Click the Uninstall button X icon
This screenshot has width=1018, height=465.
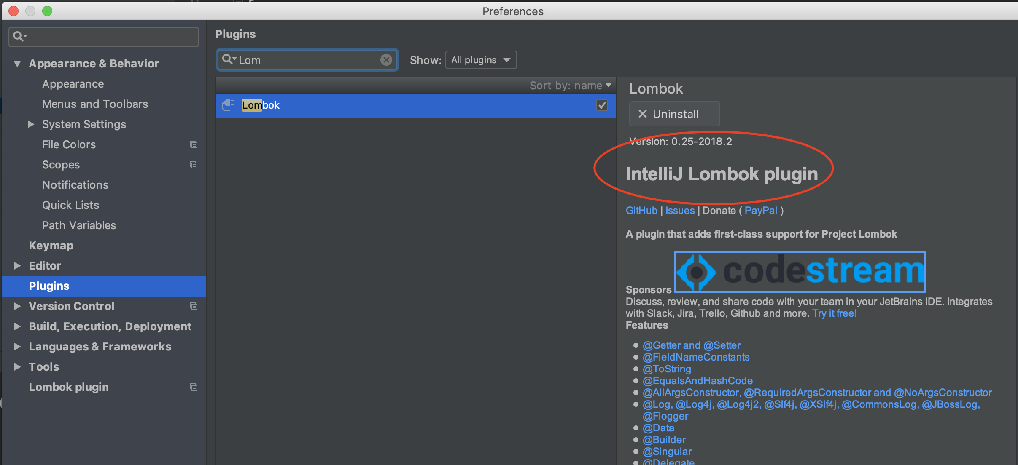tap(642, 114)
